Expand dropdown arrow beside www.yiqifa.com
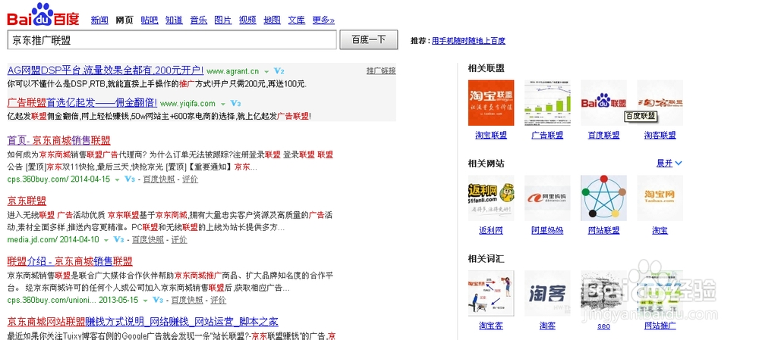This screenshot has height=340, width=759. pyautogui.click(x=223, y=104)
